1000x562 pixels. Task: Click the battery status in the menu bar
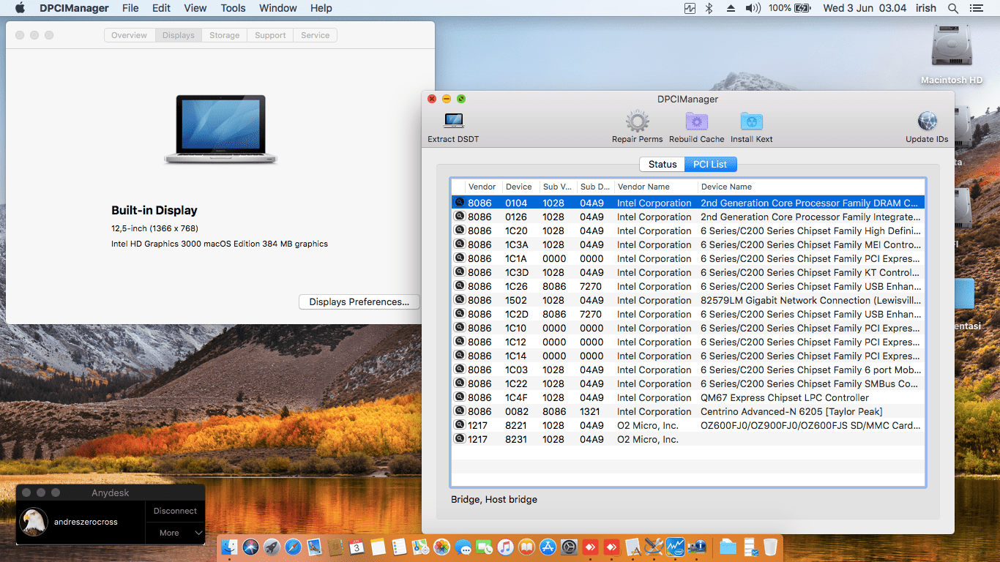pos(790,8)
